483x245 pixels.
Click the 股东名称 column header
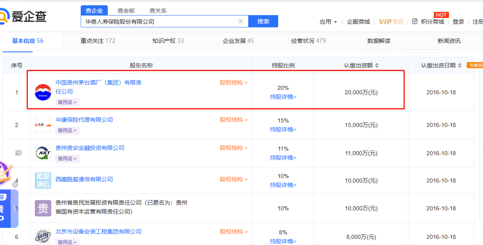tap(141, 65)
